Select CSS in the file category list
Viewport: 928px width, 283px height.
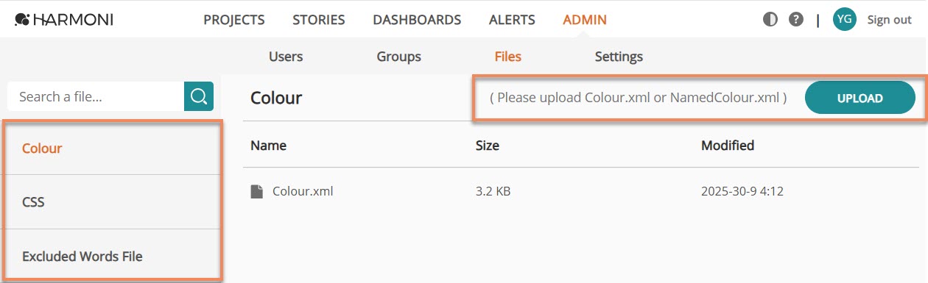click(x=111, y=201)
